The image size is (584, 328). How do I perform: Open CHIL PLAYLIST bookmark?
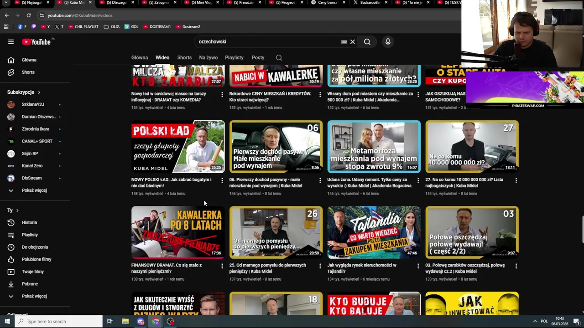coord(83,27)
